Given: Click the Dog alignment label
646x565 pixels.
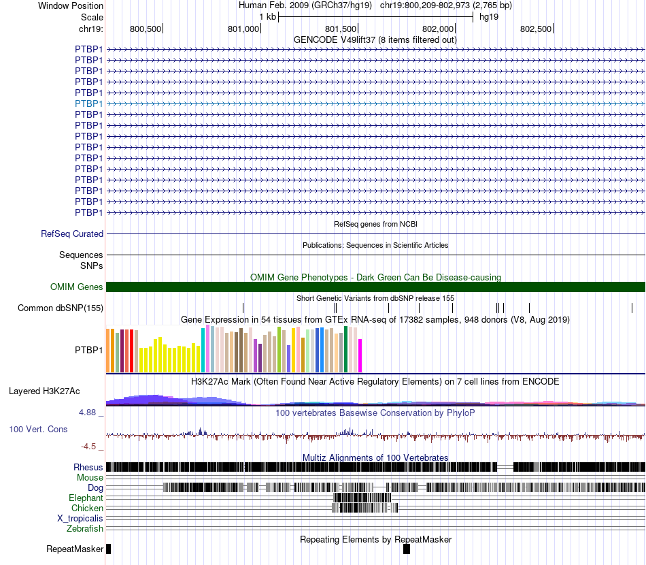Looking at the screenshot, I should coord(95,488).
